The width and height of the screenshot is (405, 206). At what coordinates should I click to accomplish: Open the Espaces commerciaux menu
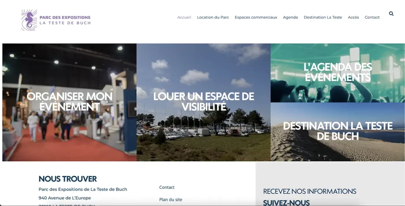point(256,17)
